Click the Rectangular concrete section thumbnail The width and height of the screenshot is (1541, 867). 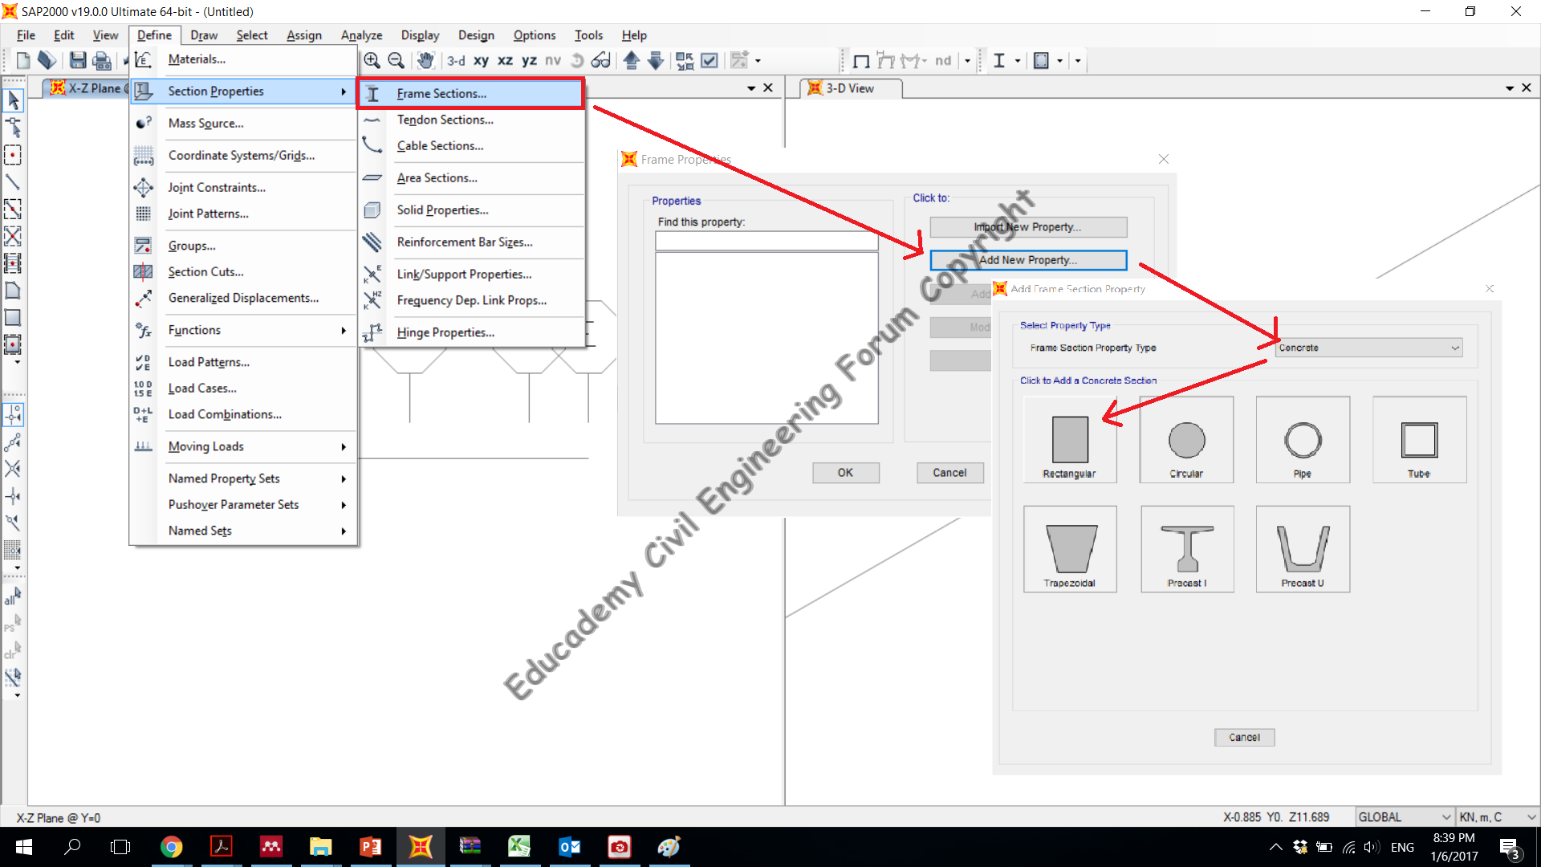click(1070, 440)
